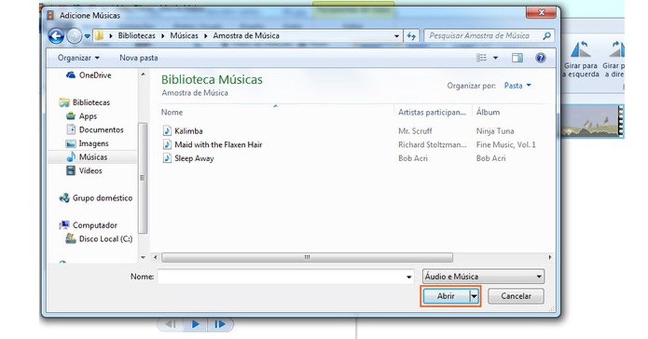Select Bibliotecas in the navigation pane
This screenshot has height=339, width=648.
click(85, 103)
